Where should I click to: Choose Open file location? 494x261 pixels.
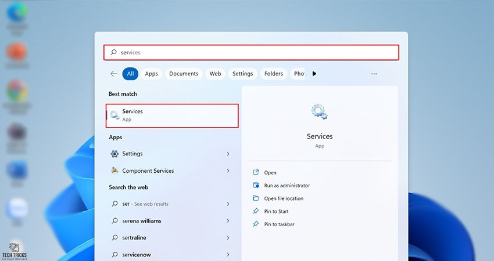click(x=284, y=198)
